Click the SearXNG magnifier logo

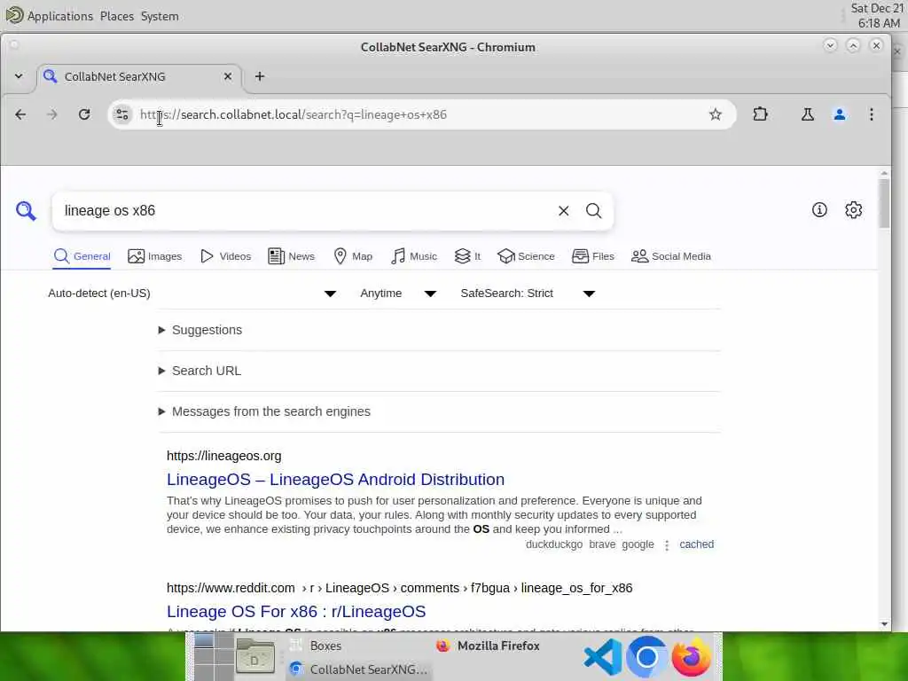[x=26, y=211]
